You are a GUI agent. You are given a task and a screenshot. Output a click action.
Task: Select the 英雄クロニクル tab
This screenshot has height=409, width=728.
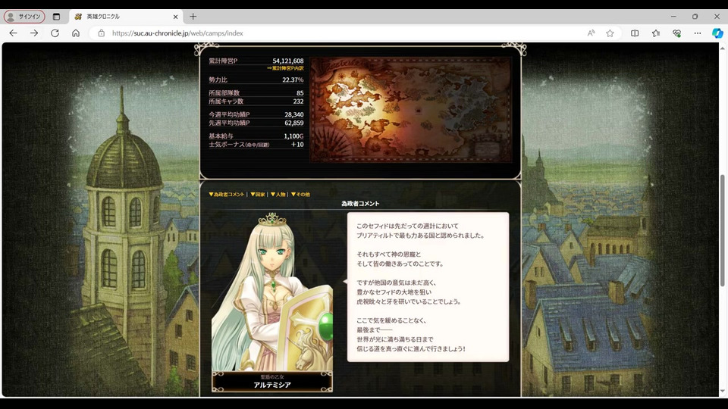(x=125, y=17)
